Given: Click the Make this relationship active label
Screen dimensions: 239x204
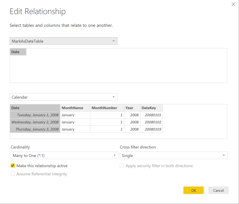Looking at the screenshot, I should pos(42,166).
